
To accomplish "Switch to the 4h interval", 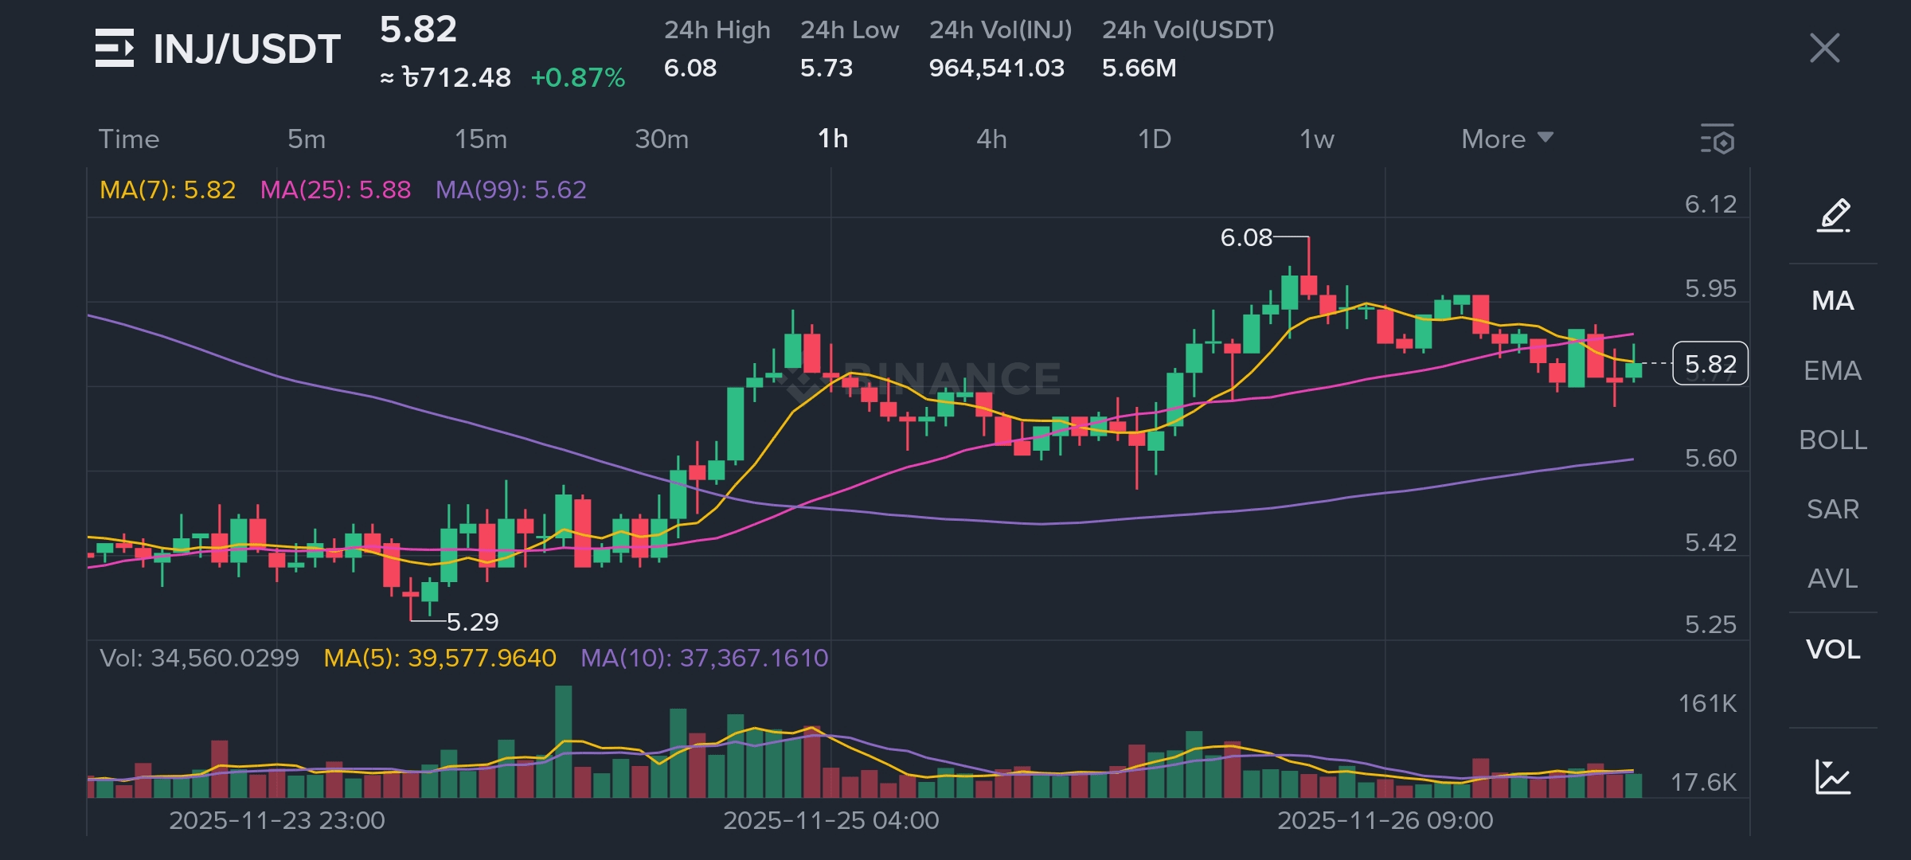I will point(991,139).
